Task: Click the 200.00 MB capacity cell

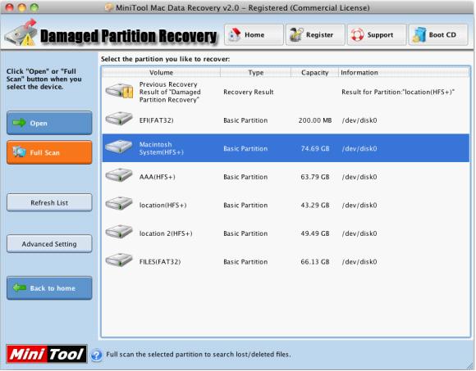Action: point(315,120)
